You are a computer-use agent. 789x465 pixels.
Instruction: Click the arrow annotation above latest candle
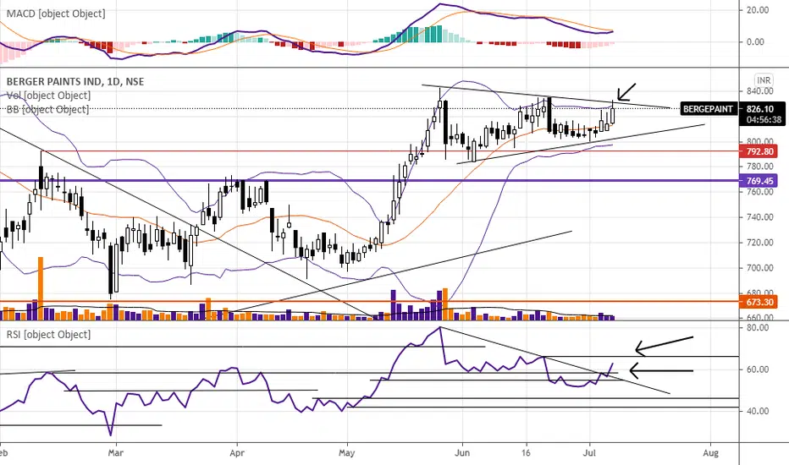pos(626,92)
